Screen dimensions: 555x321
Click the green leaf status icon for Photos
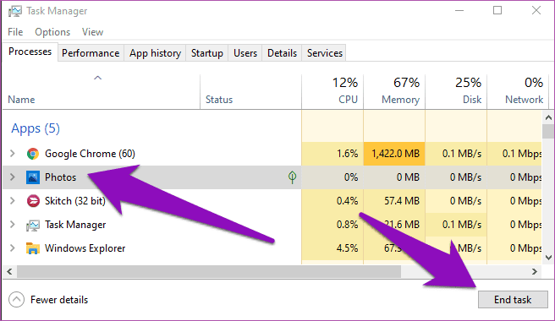click(292, 177)
